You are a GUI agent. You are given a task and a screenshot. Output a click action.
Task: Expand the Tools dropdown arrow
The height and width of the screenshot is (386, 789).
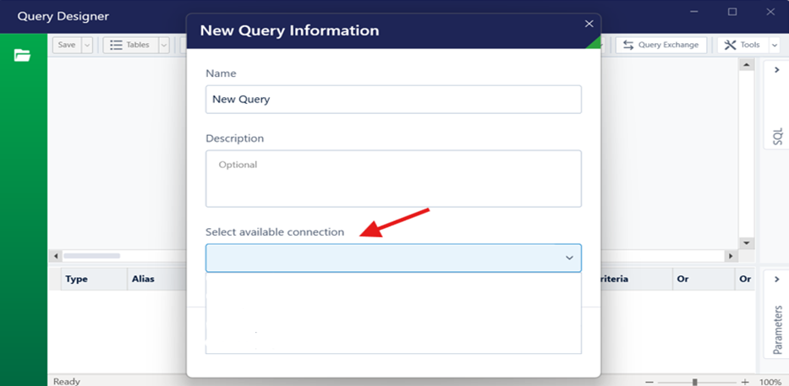click(774, 45)
